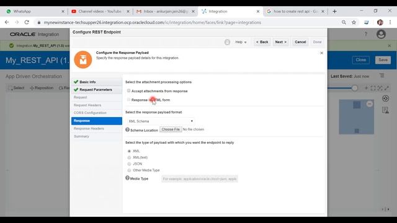Viewport: 397px width, 223px height.
Task: Select the JSON payload radio button
Action: coord(129,164)
